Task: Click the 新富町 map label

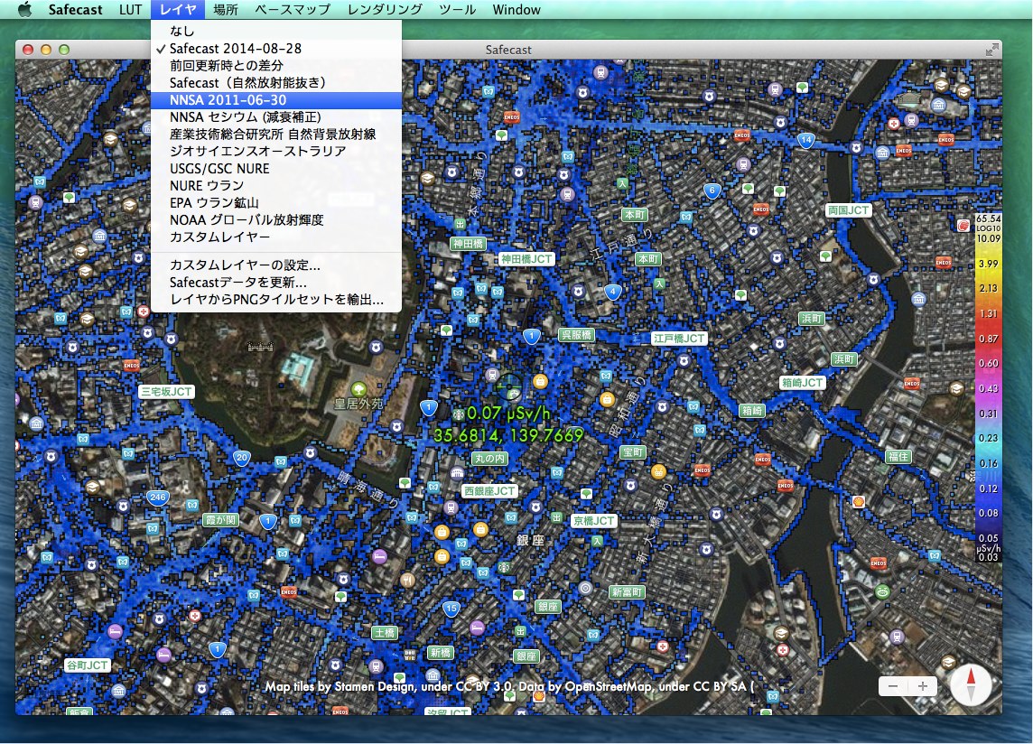Action: click(x=626, y=591)
